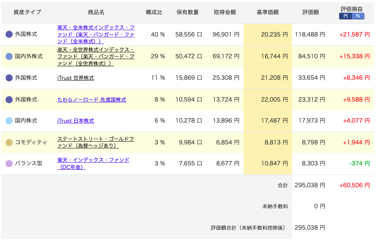Select +9,588 円 profit value
The image size is (376, 240).
point(356,100)
